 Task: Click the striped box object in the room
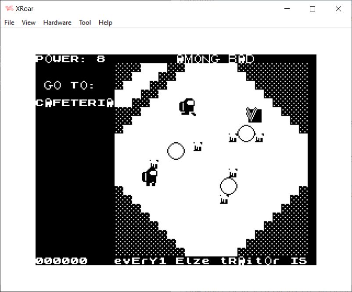pyautogui.click(x=254, y=115)
